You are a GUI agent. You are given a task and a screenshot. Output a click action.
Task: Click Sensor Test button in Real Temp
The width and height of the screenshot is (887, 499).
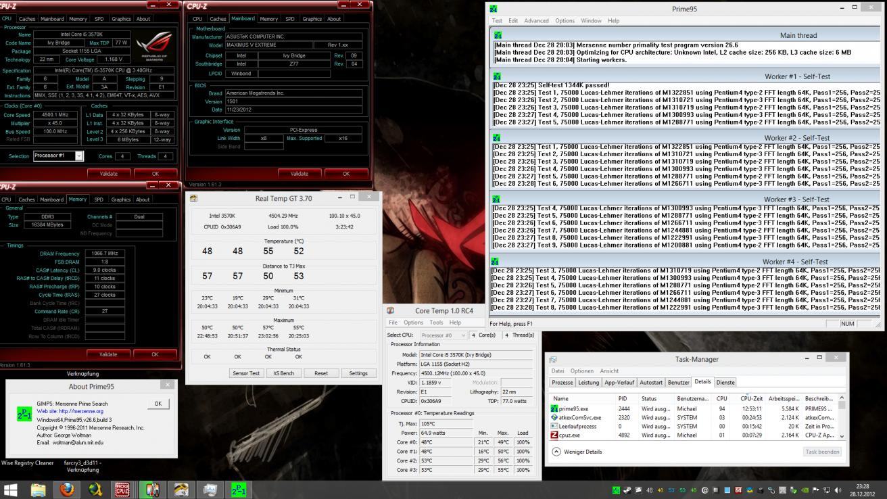point(246,373)
